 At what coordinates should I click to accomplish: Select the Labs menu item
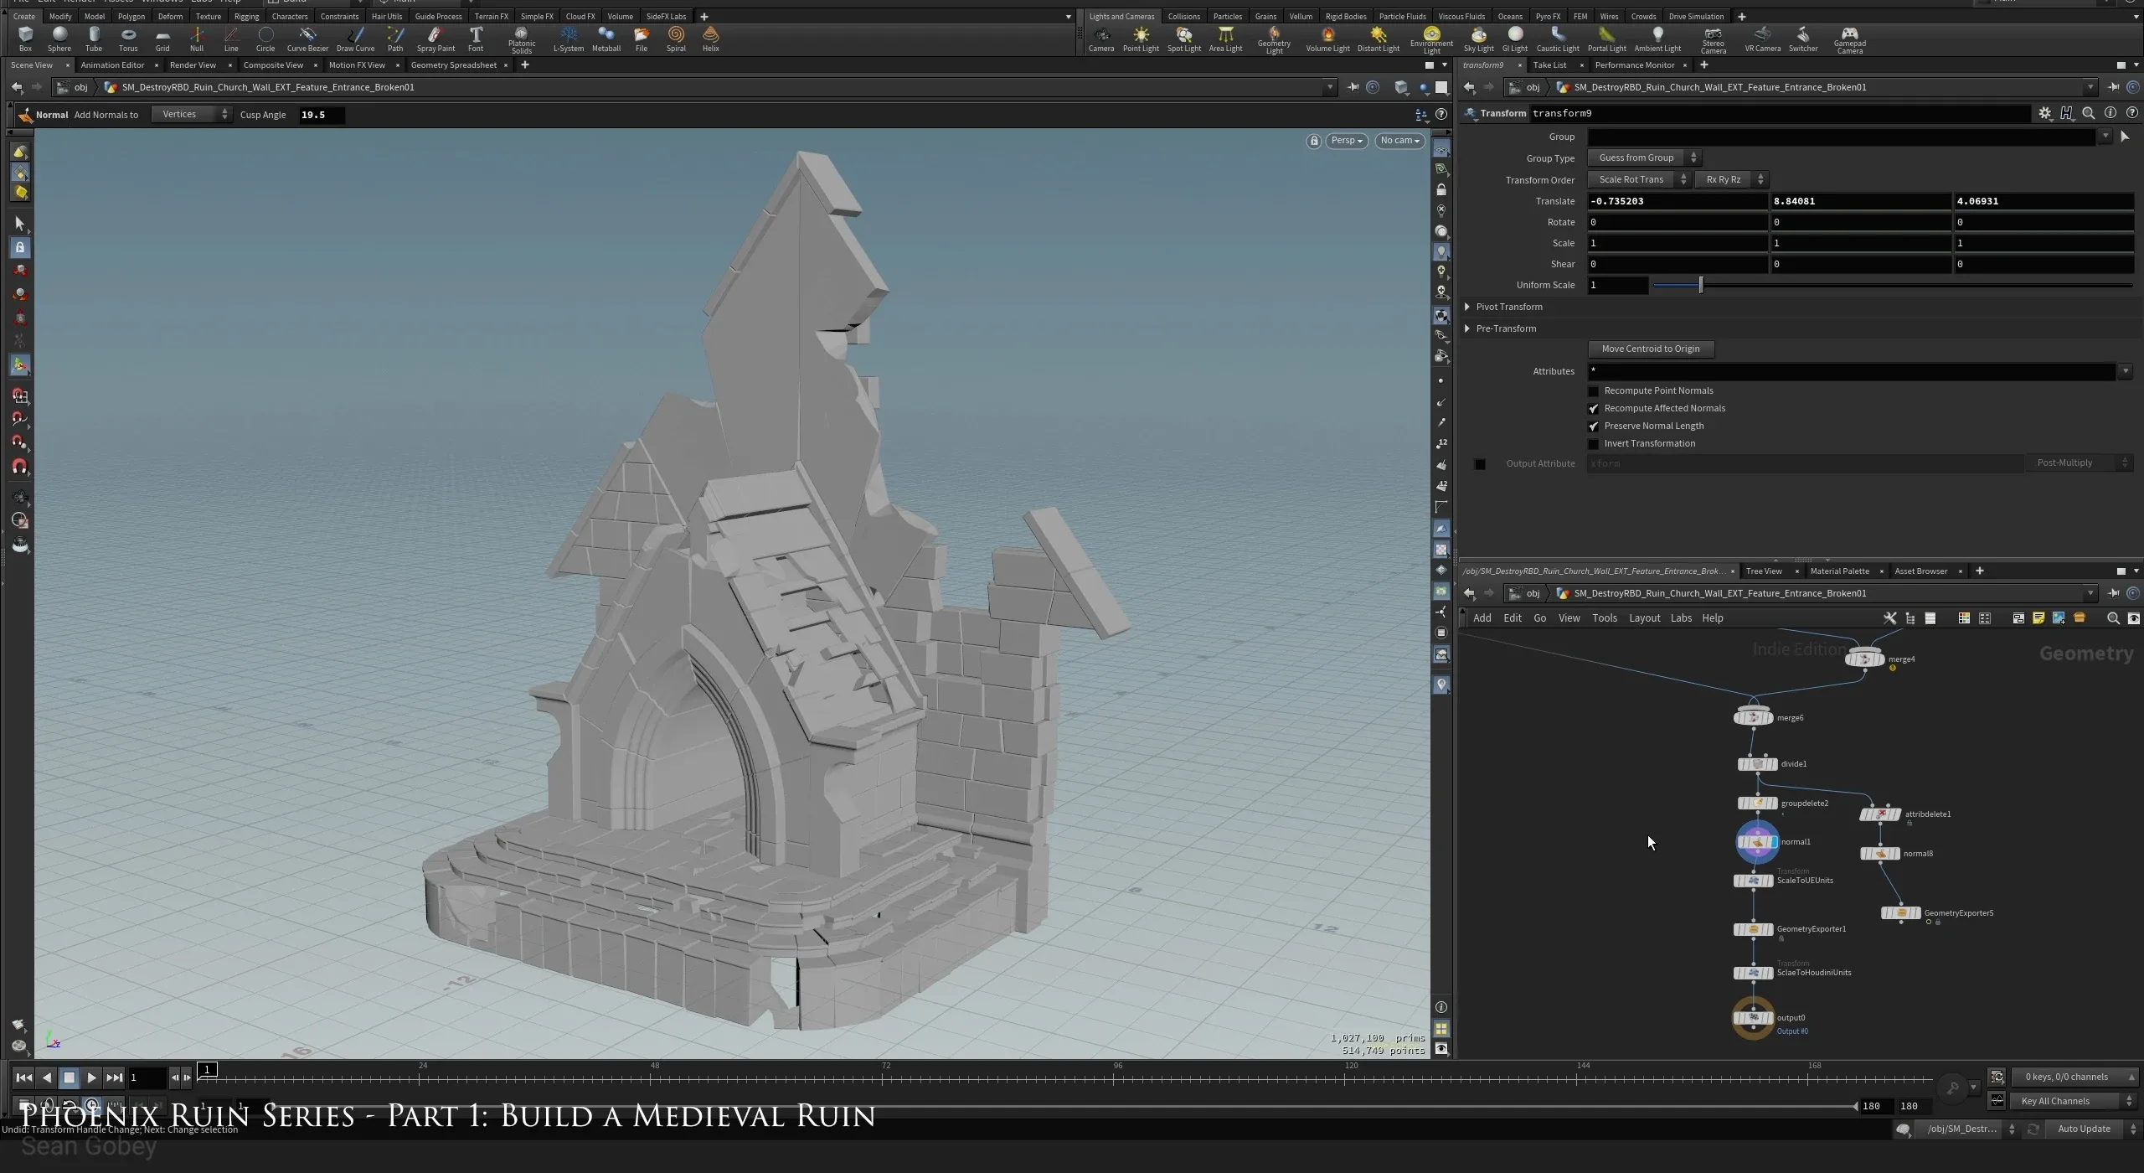coord(1681,618)
